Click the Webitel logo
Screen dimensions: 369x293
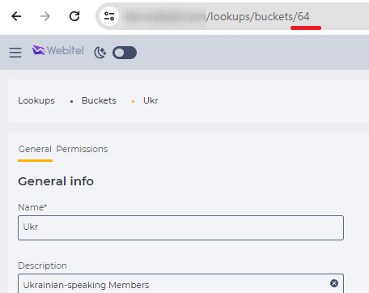point(58,50)
